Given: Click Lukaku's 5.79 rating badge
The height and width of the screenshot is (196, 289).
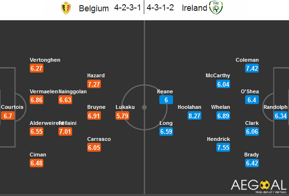Looking at the screenshot, I should 123,116.
